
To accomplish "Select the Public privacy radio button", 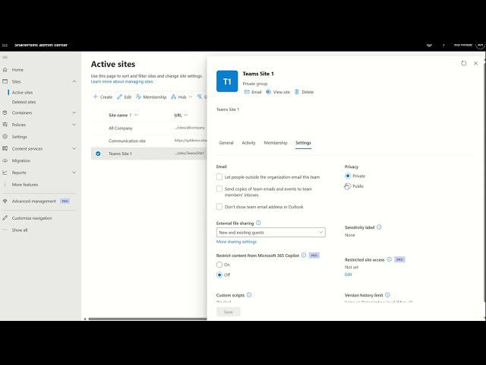I will (348, 186).
